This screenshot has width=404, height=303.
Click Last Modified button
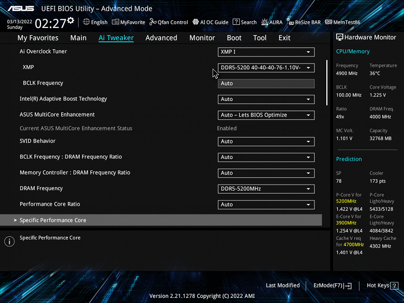(283, 285)
